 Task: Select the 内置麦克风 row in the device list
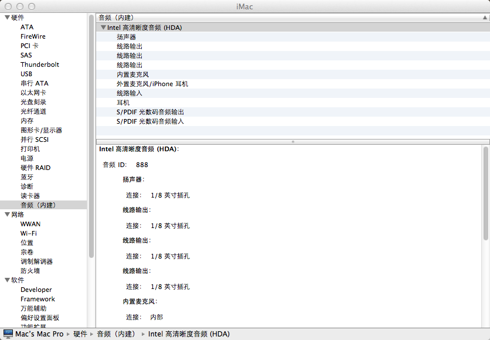coord(132,74)
